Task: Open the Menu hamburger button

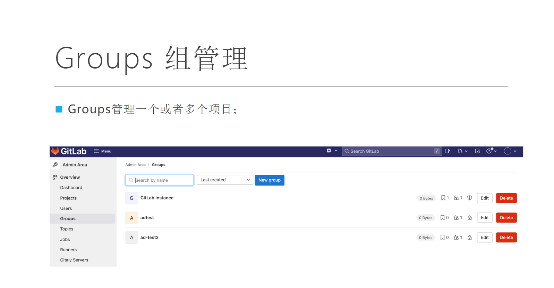Action: pos(102,151)
